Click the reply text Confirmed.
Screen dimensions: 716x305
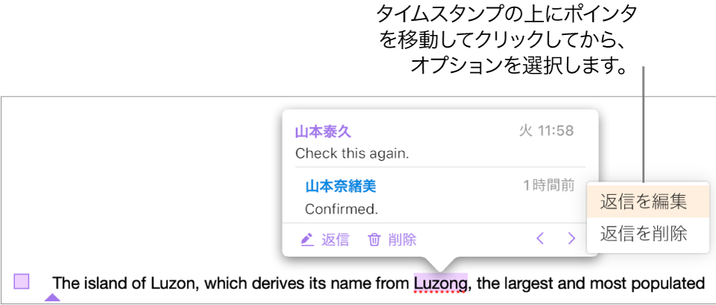click(342, 209)
